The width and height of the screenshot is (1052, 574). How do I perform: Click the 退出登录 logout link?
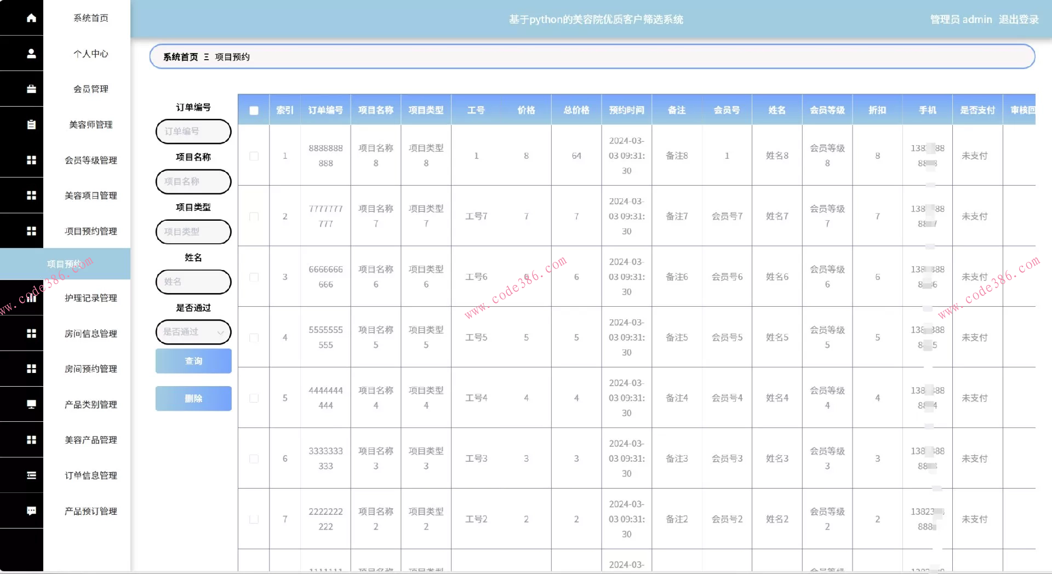coord(1018,20)
